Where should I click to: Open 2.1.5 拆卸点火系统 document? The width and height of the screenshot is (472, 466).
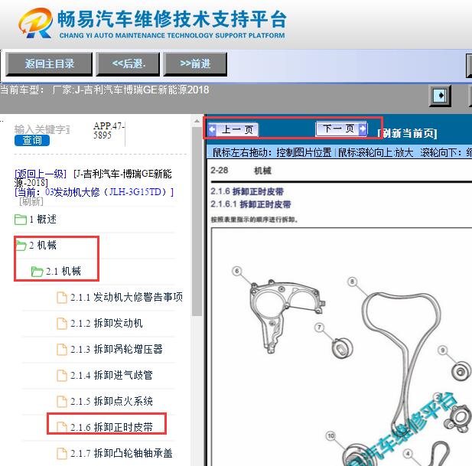coord(112,401)
